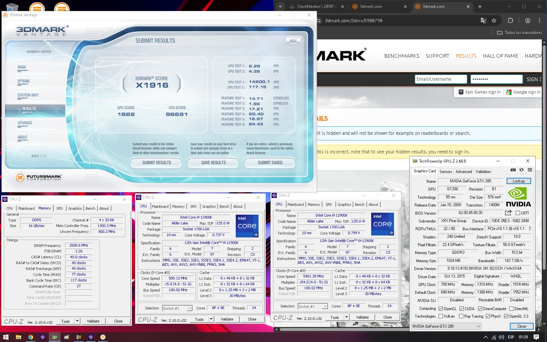
Task: Take a GPU-Z screenshot with the camera icon
Action: 513,170
